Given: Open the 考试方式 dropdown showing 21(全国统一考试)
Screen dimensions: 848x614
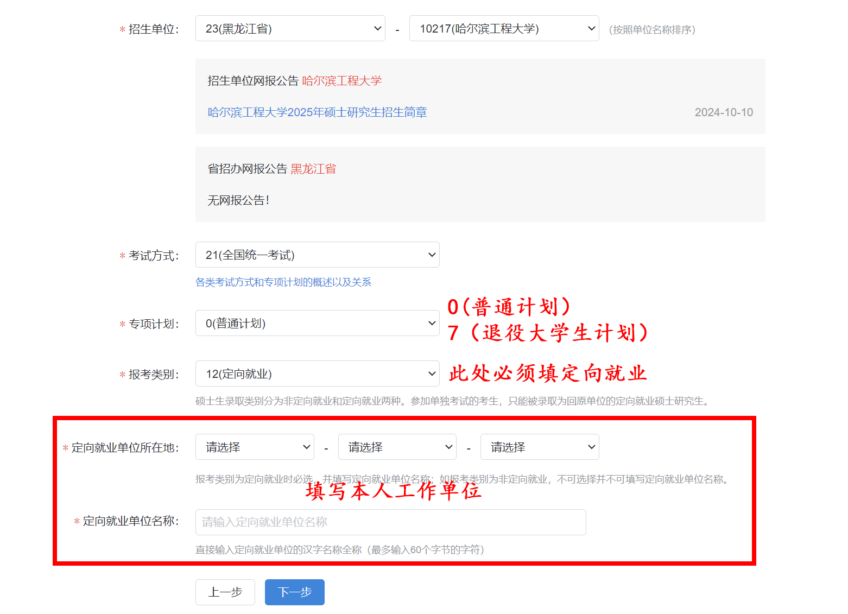Looking at the screenshot, I should tap(317, 255).
